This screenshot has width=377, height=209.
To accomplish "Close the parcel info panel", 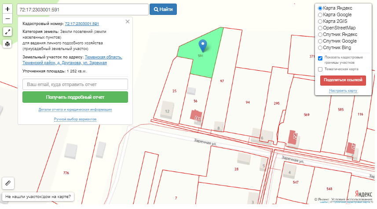I will click(x=128, y=21).
